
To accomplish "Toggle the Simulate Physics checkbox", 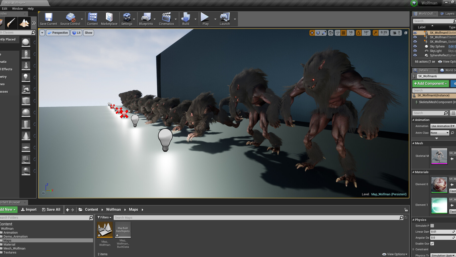I will pos(432,226).
